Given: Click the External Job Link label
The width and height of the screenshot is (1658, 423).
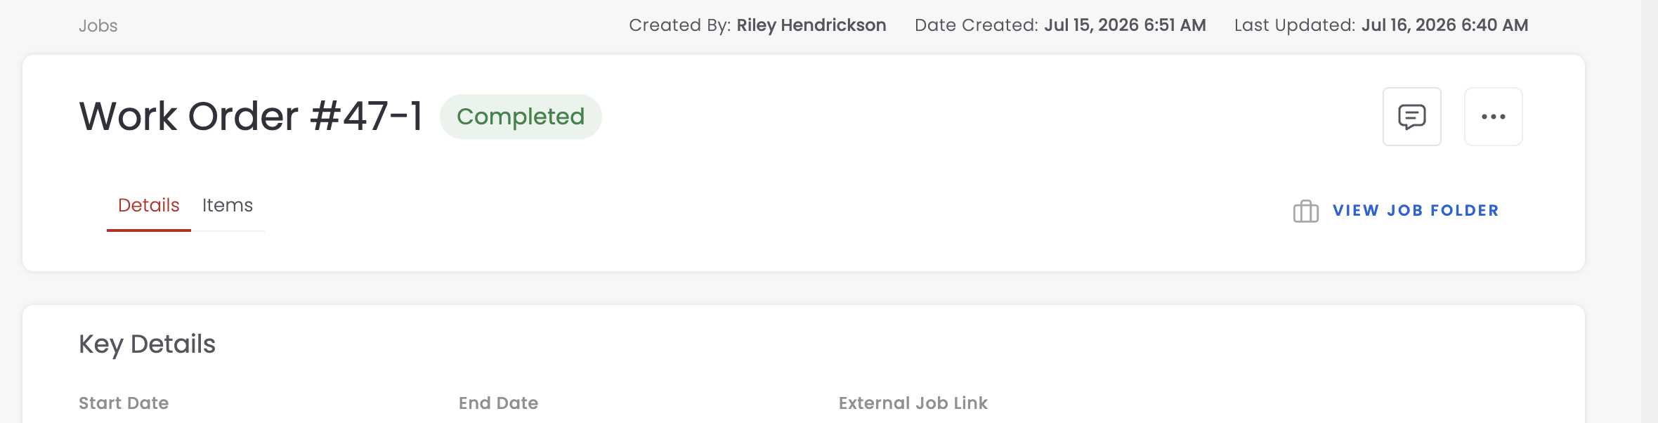Looking at the screenshot, I should (913, 403).
